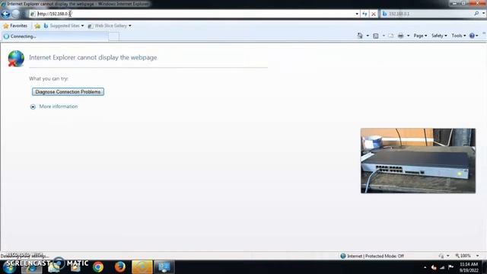Click Add to Favorites Bar icon
Image resolution: width=487 pixels, height=274 pixels.
tap(37, 26)
